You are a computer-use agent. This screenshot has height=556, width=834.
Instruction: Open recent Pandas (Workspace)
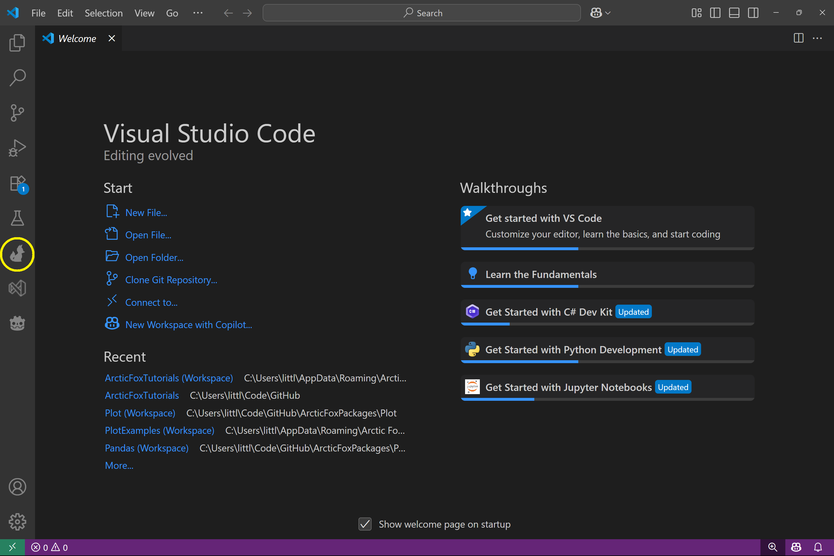(147, 449)
